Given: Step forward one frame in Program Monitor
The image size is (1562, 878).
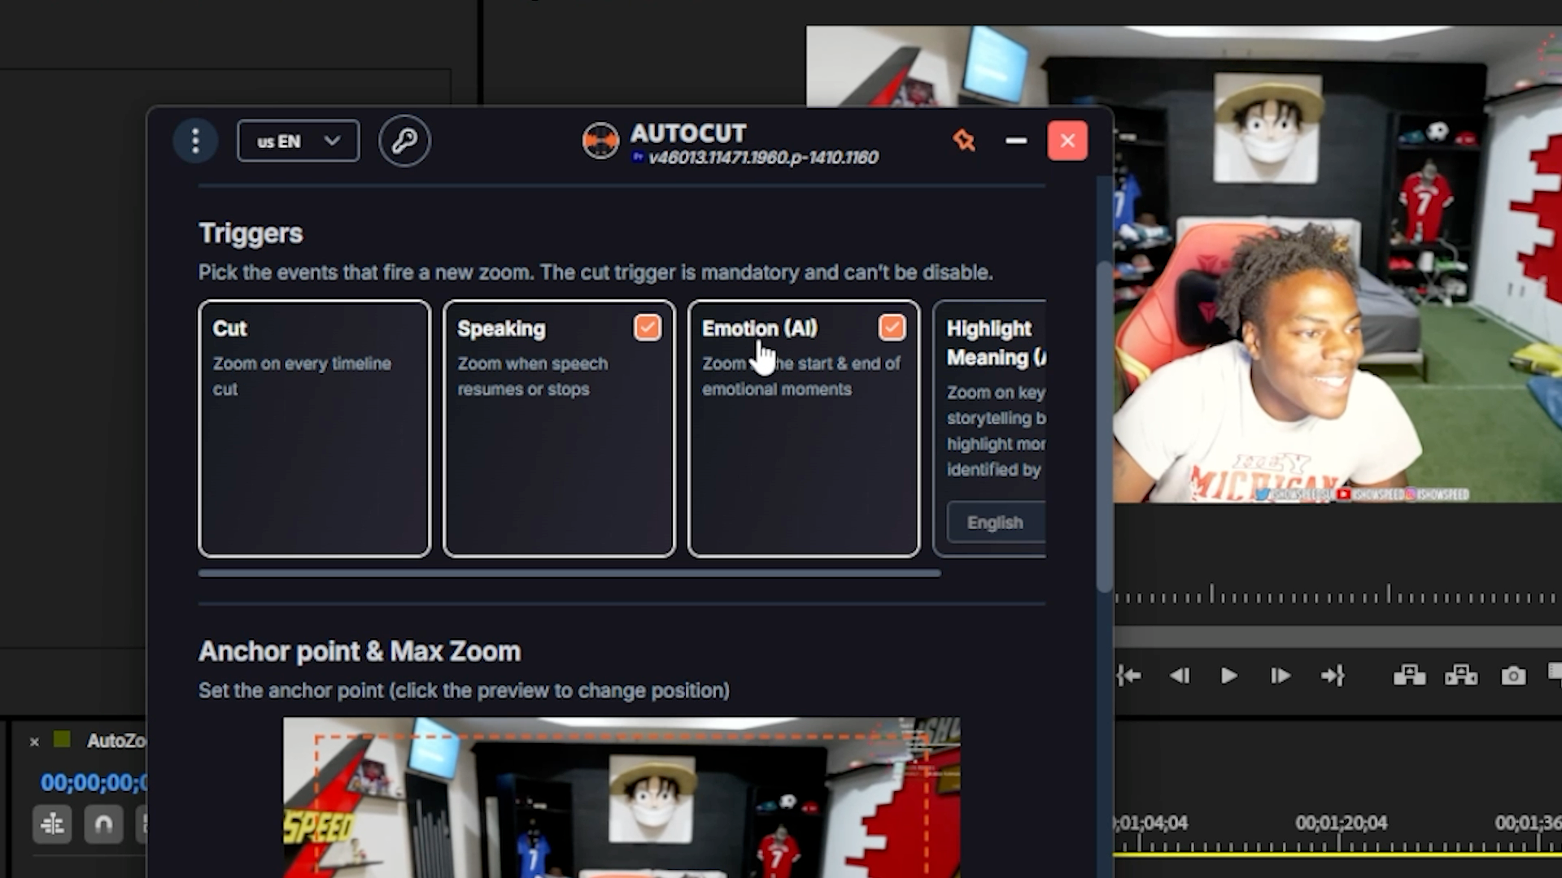Looking at the screenshot, I should (x=1280, y=676).
